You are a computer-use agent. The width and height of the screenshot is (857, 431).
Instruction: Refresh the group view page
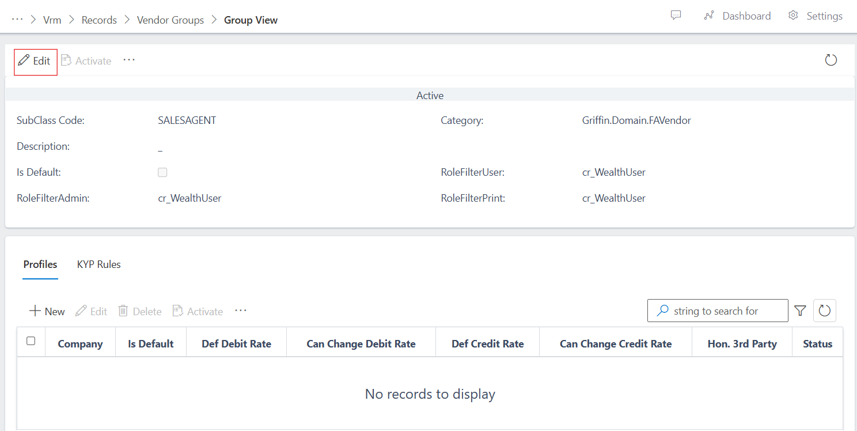coord(831,60)
